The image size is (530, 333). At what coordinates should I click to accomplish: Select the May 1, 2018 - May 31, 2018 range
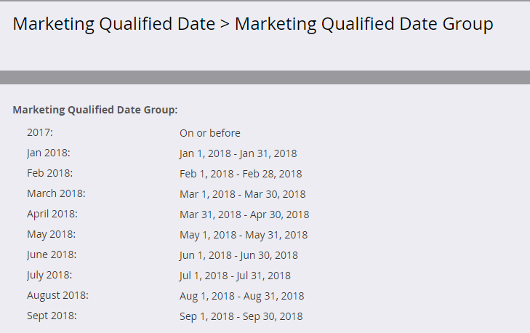tap(244, 235)
